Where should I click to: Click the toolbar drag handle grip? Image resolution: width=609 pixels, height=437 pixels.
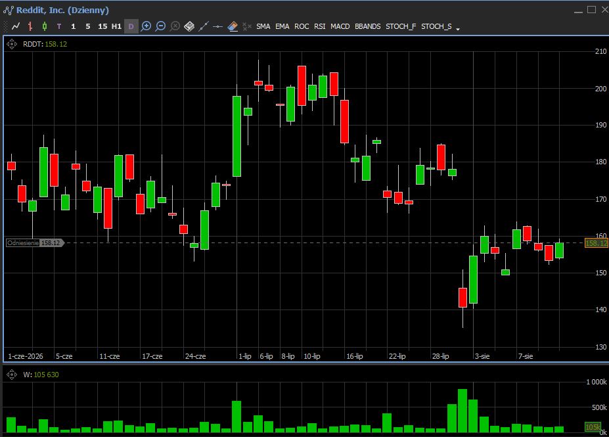pos(5,26)
